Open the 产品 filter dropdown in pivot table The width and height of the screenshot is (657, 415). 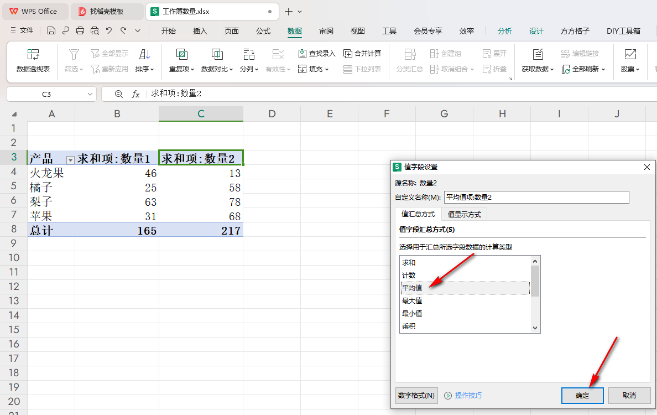point(70,160)
